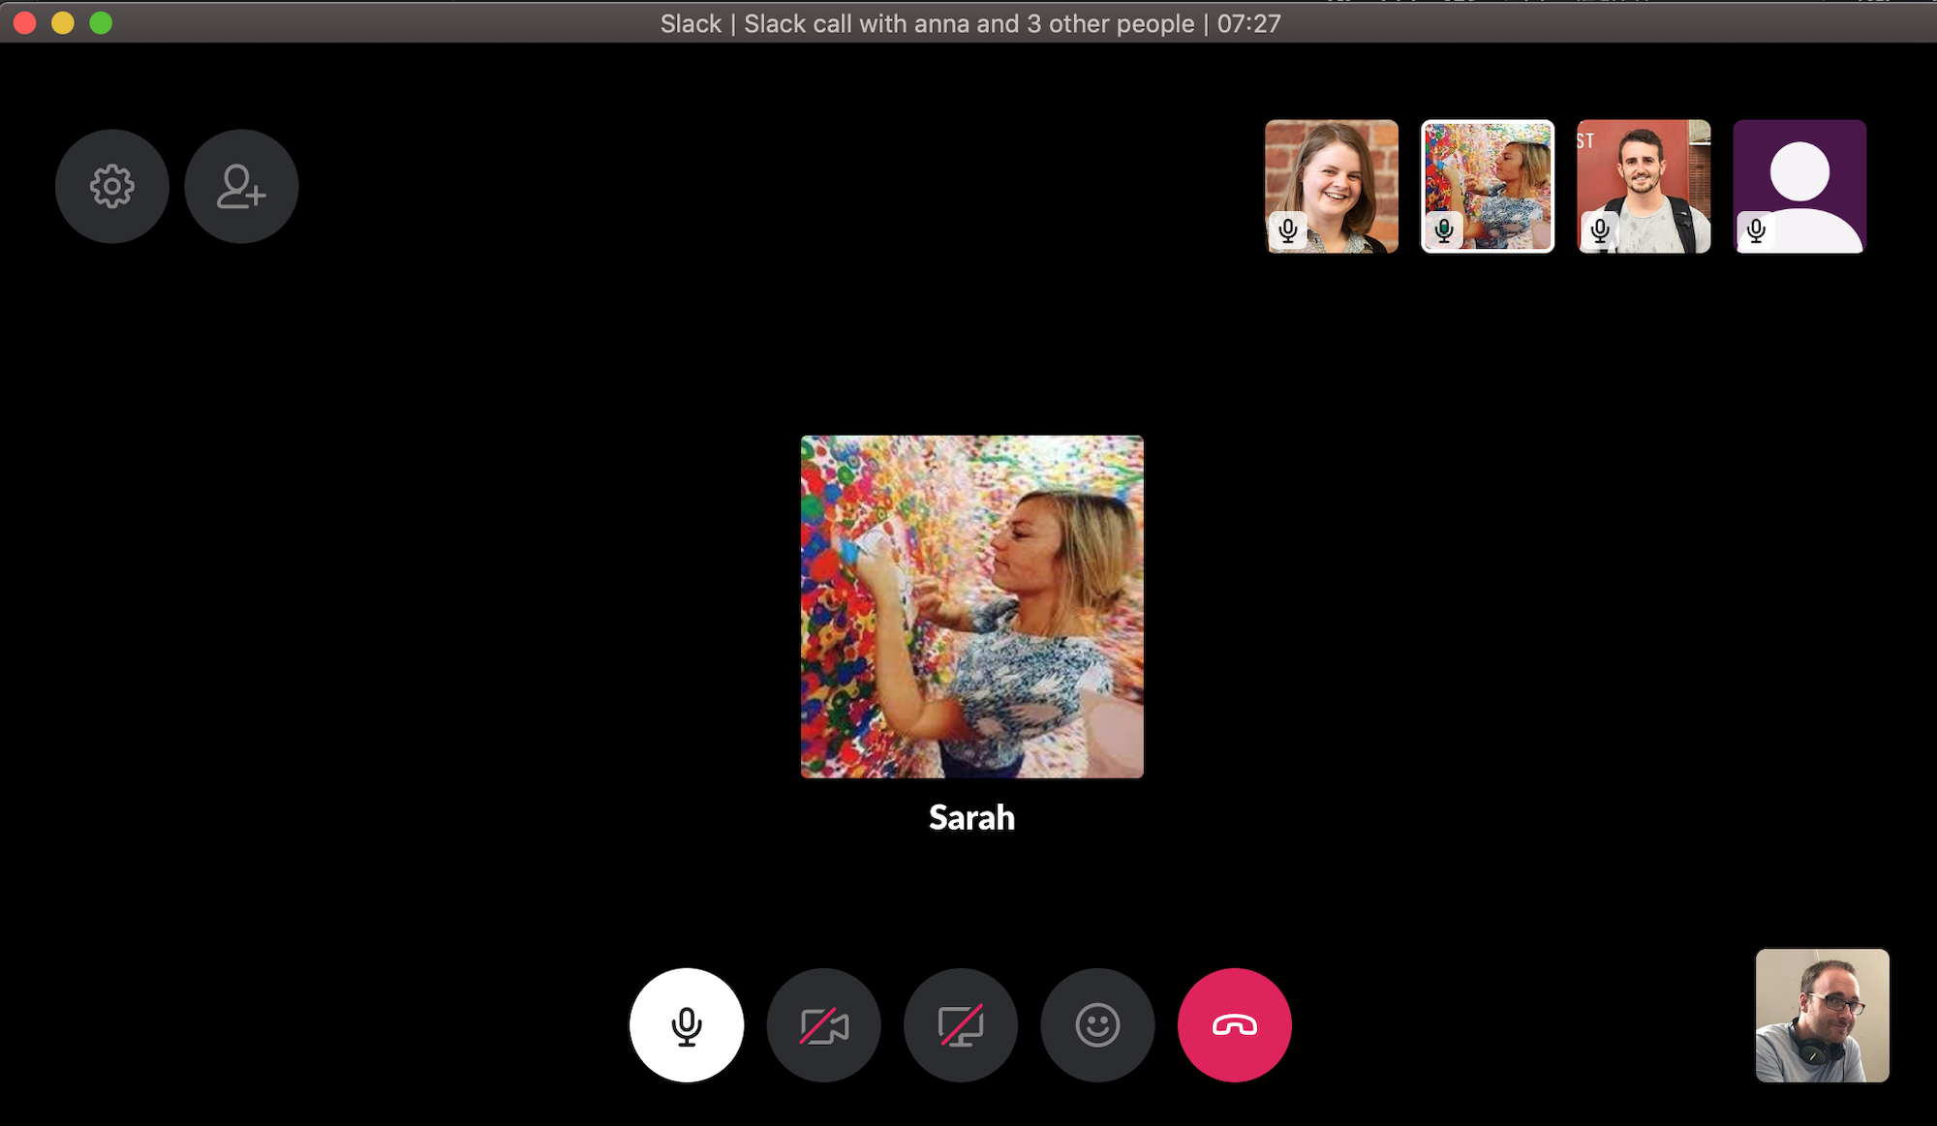Image resolution: width=1937 pixels, height=1126 pixels.
Task: Click the first participant thumbnail
Action: 1331,186
